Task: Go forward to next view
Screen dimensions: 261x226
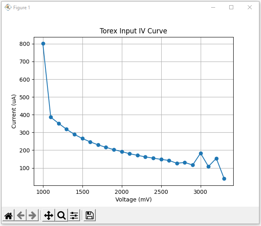Action: [33, 216]
